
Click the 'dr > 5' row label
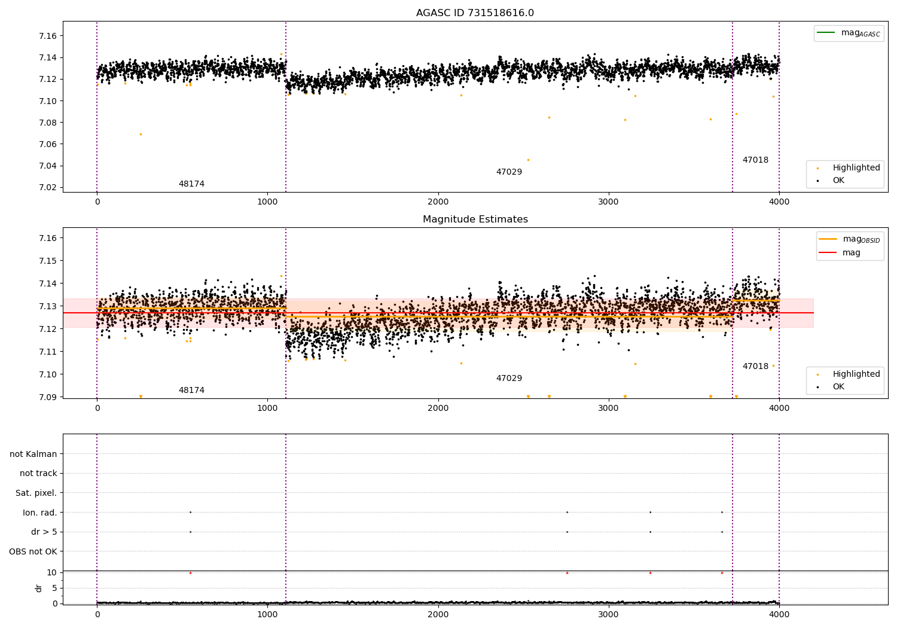[x=44, y=532]
